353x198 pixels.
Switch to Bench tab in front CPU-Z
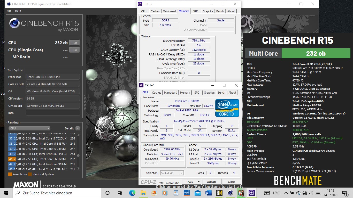coord(221,93)
